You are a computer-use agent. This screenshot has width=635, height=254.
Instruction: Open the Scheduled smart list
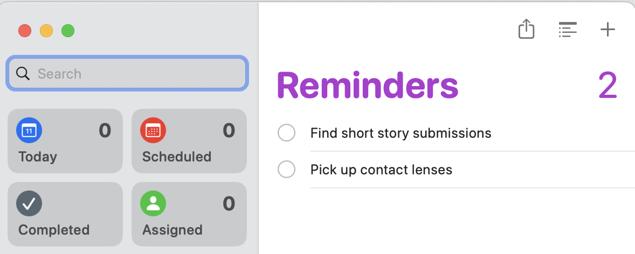click(189, 156)
